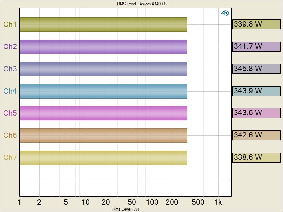Image resolution: width=283 pixels, height=212 pixels.
Task: Pick the Ch4 channel label
Action: tap(10, 91)
